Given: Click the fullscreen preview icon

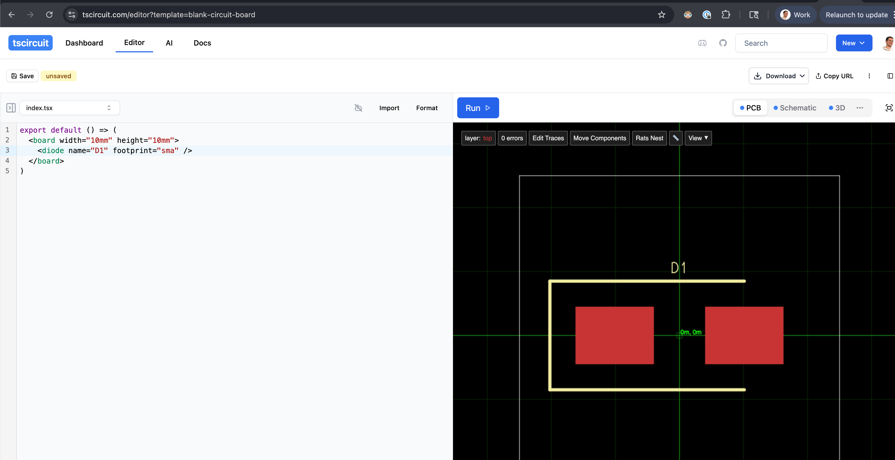Looking at the screenshot, I should pyautogui.click(x=889, y=108).
